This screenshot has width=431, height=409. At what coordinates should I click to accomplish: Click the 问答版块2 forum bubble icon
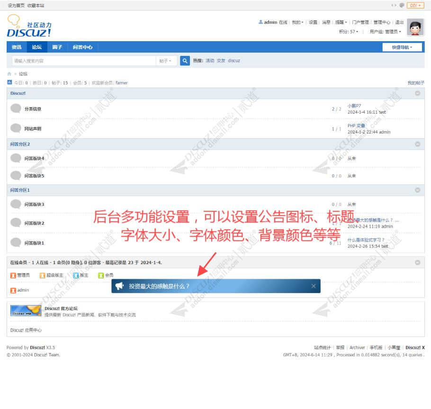click(x=16, y=223)
